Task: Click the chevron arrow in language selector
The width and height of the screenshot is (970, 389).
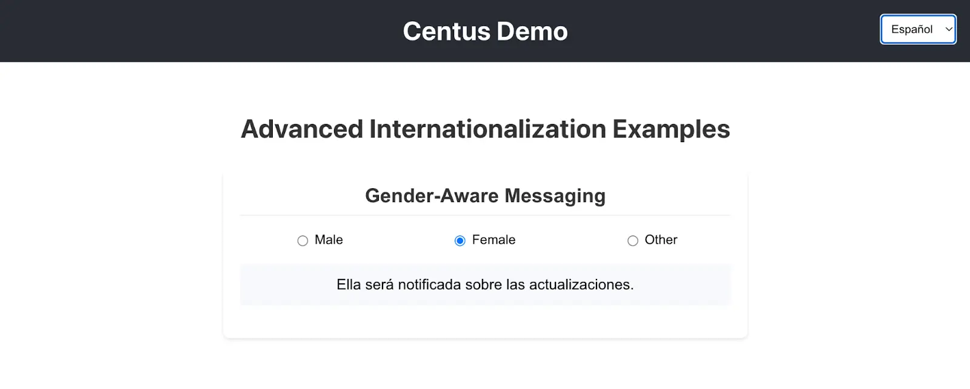Action: [x=949, y=30]
